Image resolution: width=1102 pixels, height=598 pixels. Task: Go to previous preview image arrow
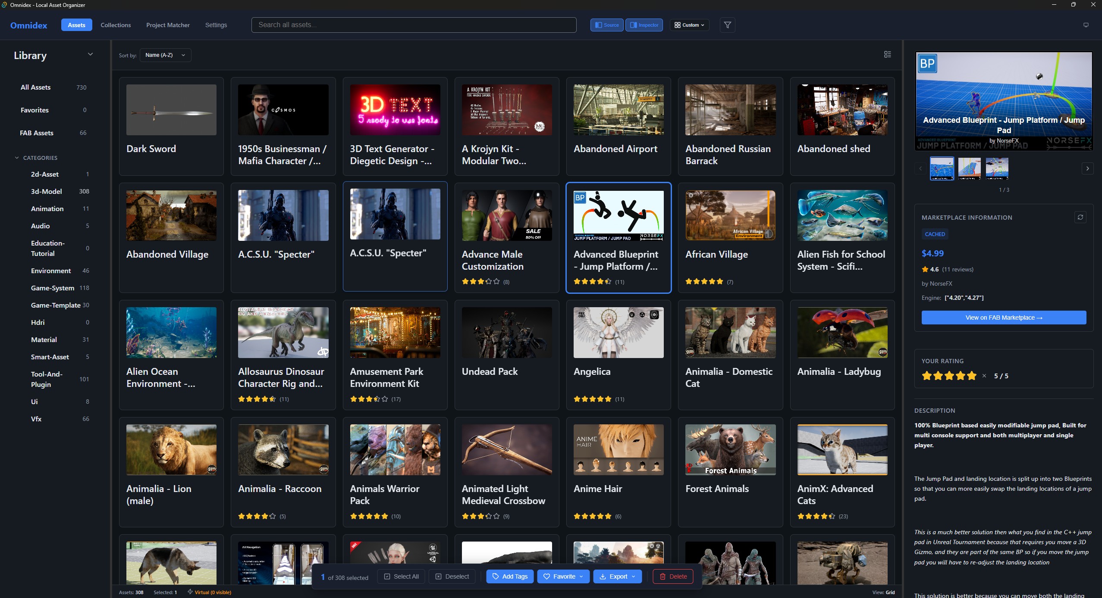(920, 168)
